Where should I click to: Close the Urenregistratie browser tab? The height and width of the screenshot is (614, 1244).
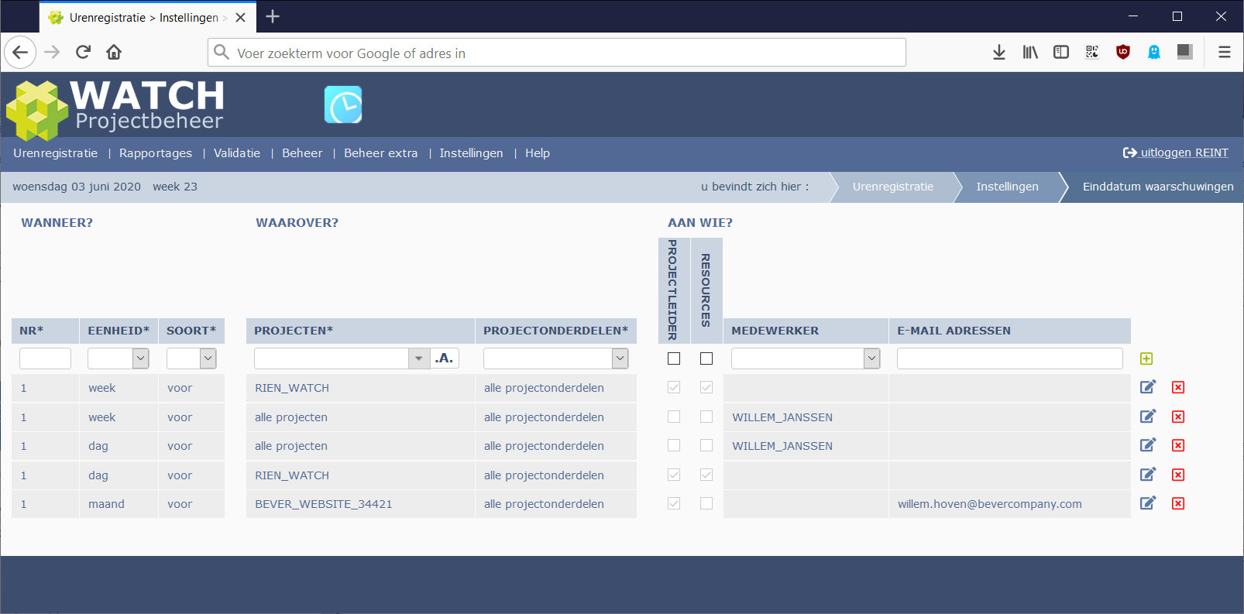pyautogui.click(x=241, y=17)
